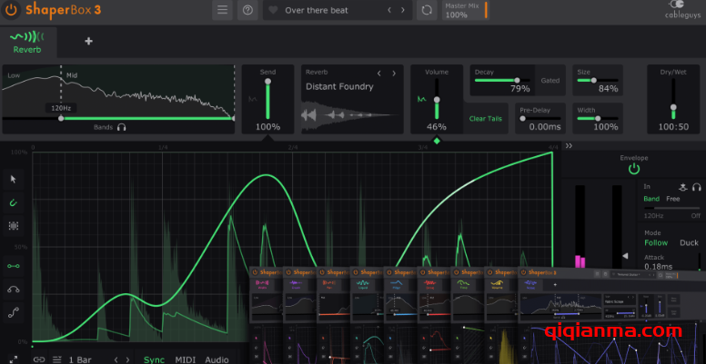Expand editor with fullscreen arrows icon
This screenshot has width=706, height=364.
coord(13,359)
